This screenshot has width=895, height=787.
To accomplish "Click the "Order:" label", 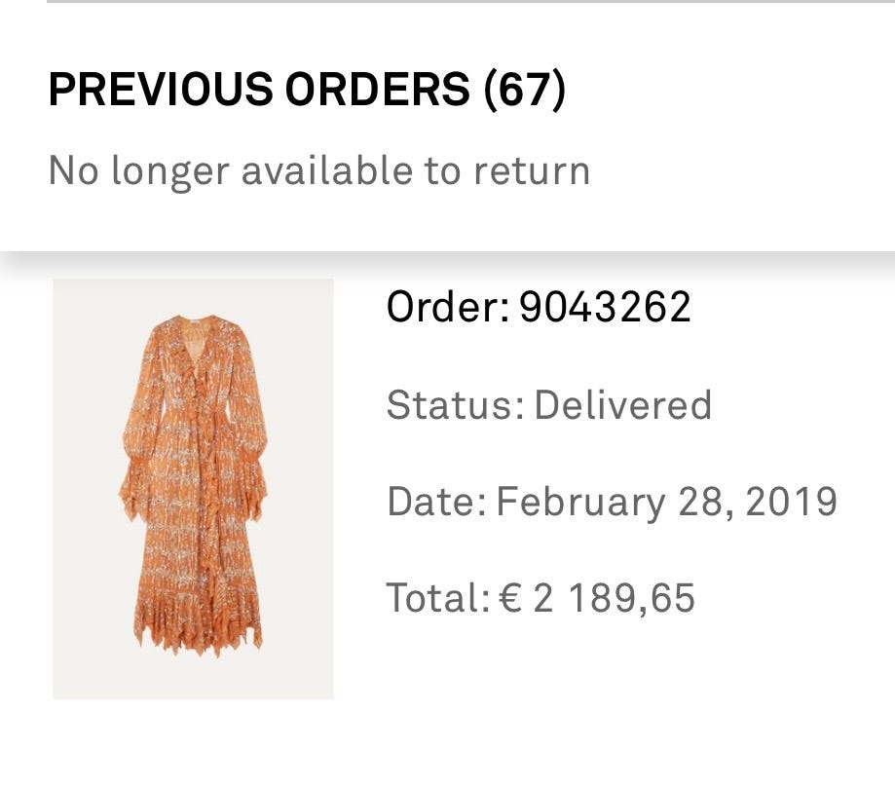I will (x=448, y=308).
